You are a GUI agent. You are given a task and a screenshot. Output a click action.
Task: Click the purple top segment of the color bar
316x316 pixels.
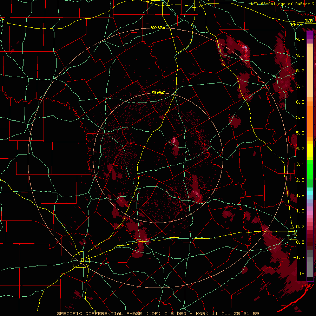coord(310,35)
